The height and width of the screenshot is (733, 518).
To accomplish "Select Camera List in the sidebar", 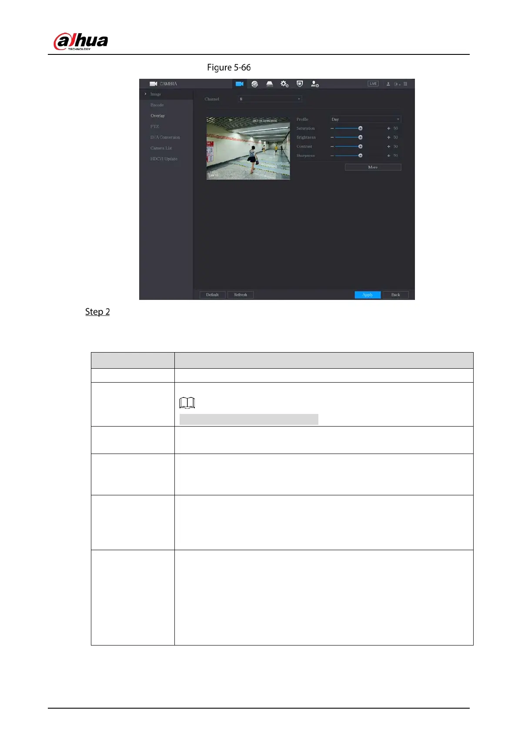I will [x=161, y=148].
